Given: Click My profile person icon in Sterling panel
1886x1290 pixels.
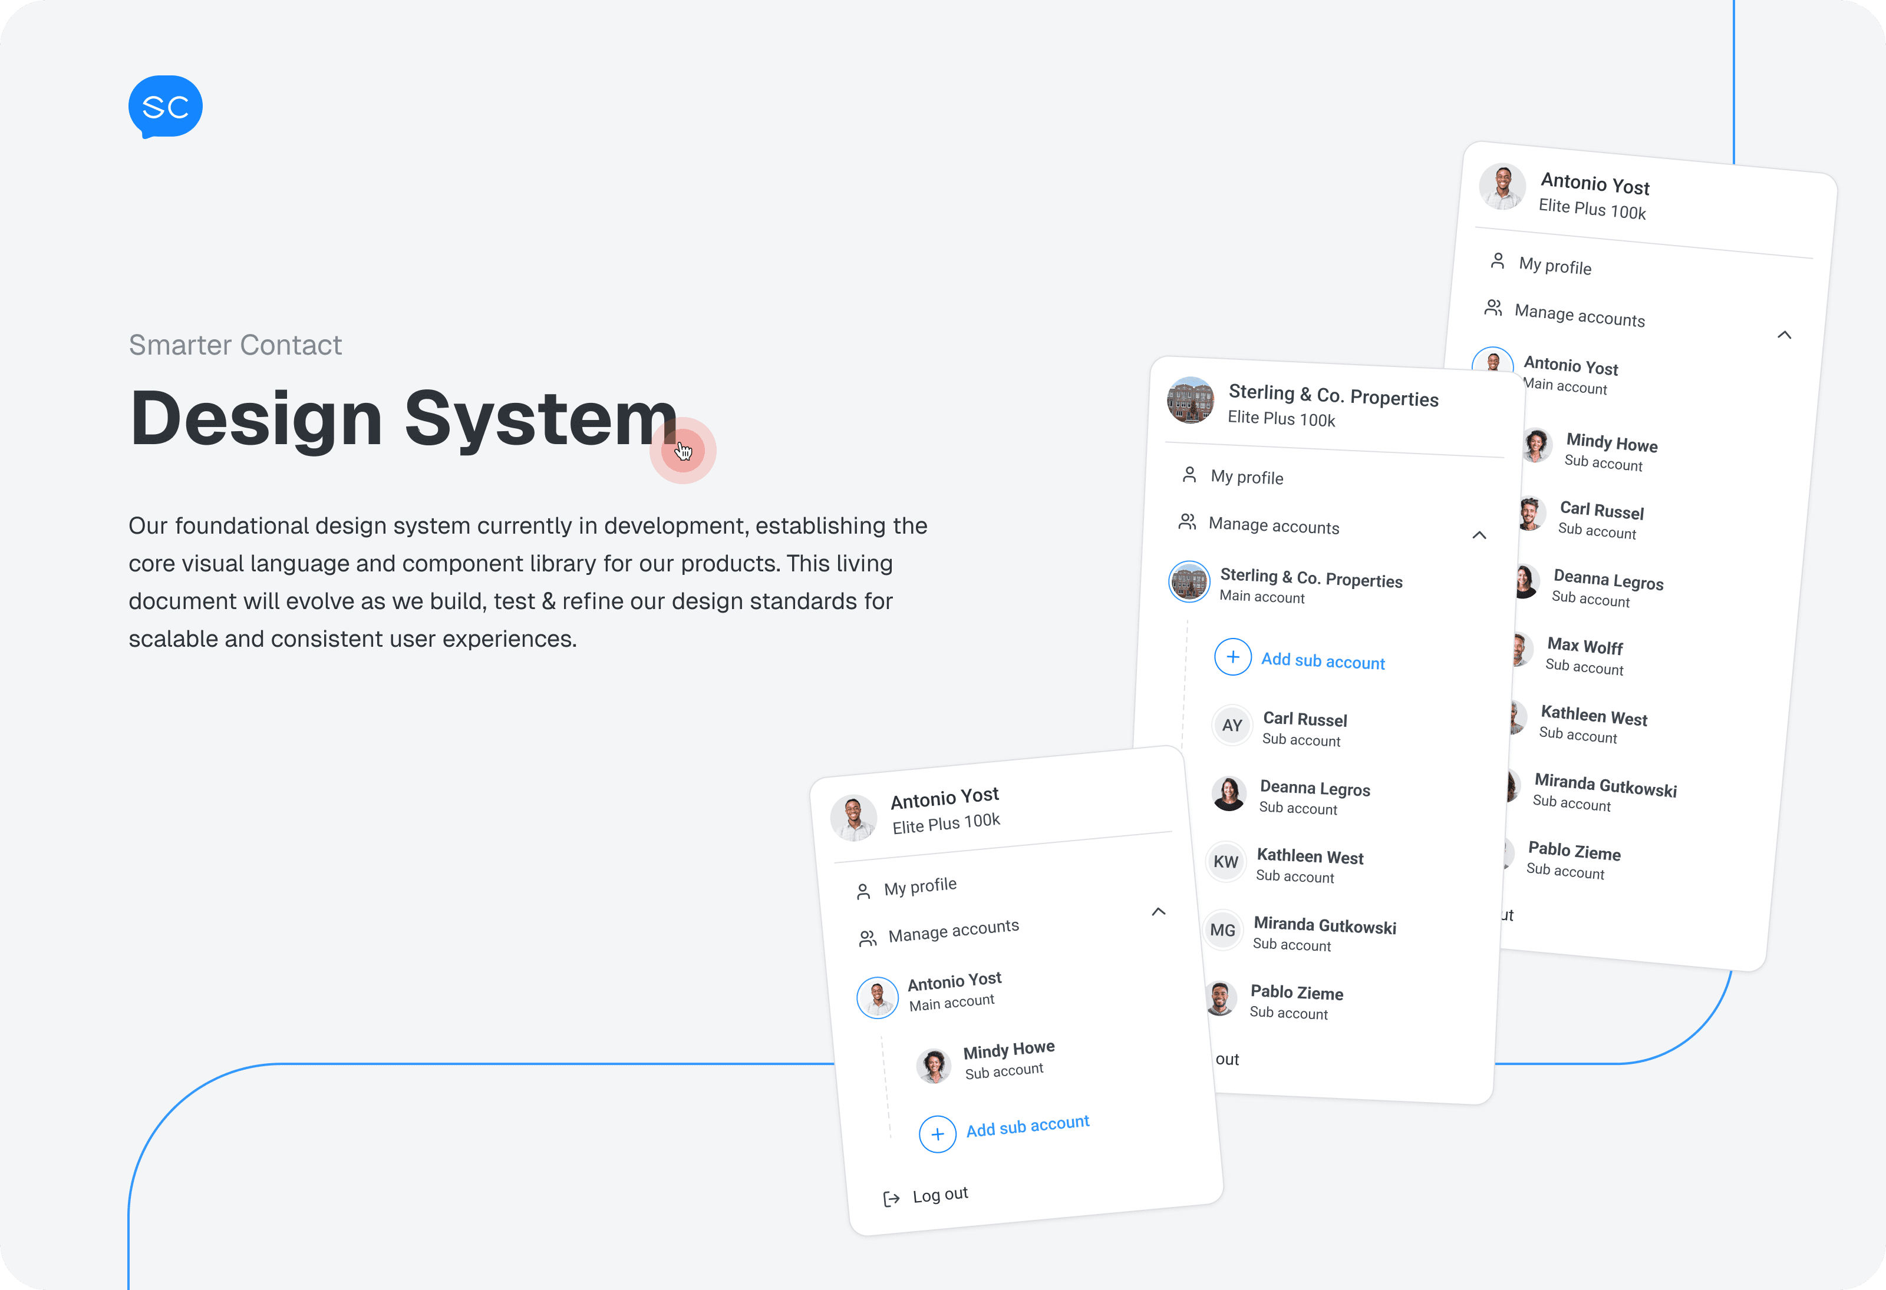Looking at the screenshot, I should coord(1190,475).
